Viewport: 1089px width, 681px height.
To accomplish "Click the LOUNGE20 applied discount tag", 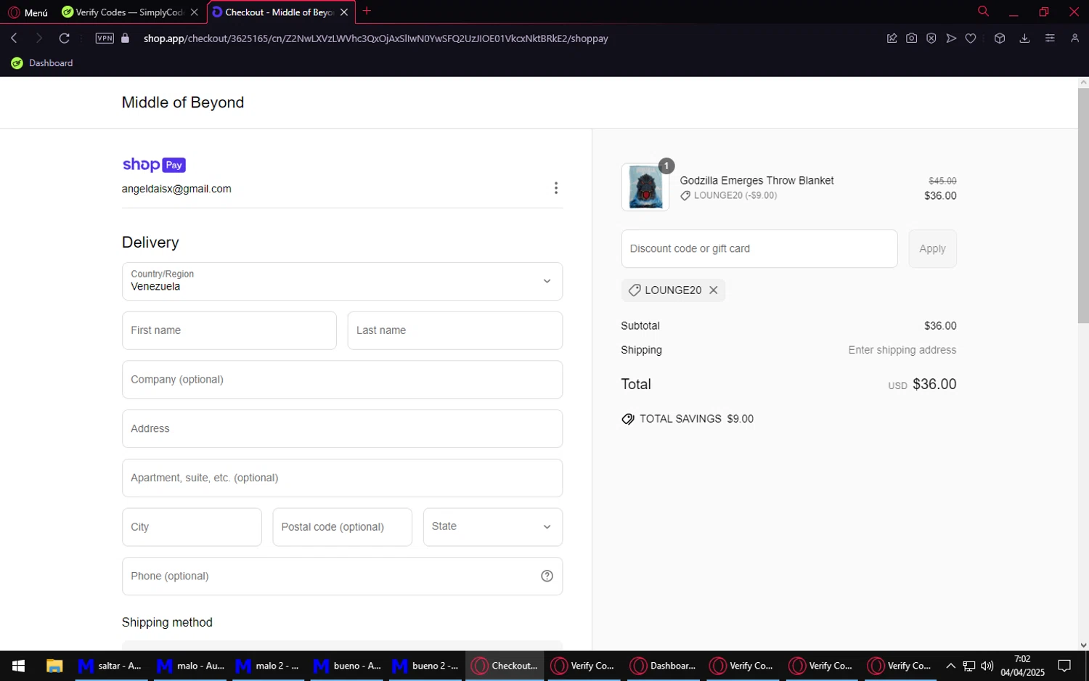I will tap(673, 290).
